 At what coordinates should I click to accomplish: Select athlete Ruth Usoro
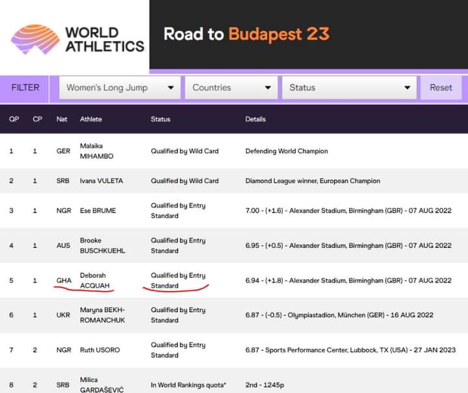pos(101,350)
